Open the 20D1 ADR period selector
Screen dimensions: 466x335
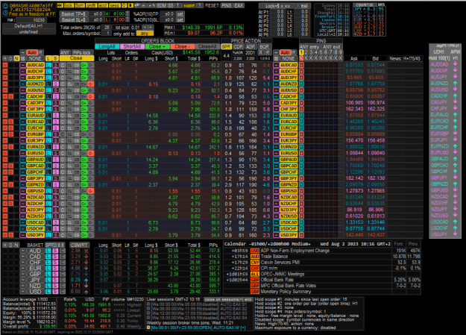(251, 52)
